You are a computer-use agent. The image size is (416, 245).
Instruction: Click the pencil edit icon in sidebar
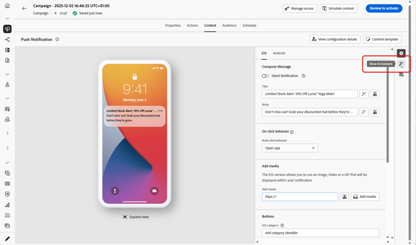tap(7, 239)
